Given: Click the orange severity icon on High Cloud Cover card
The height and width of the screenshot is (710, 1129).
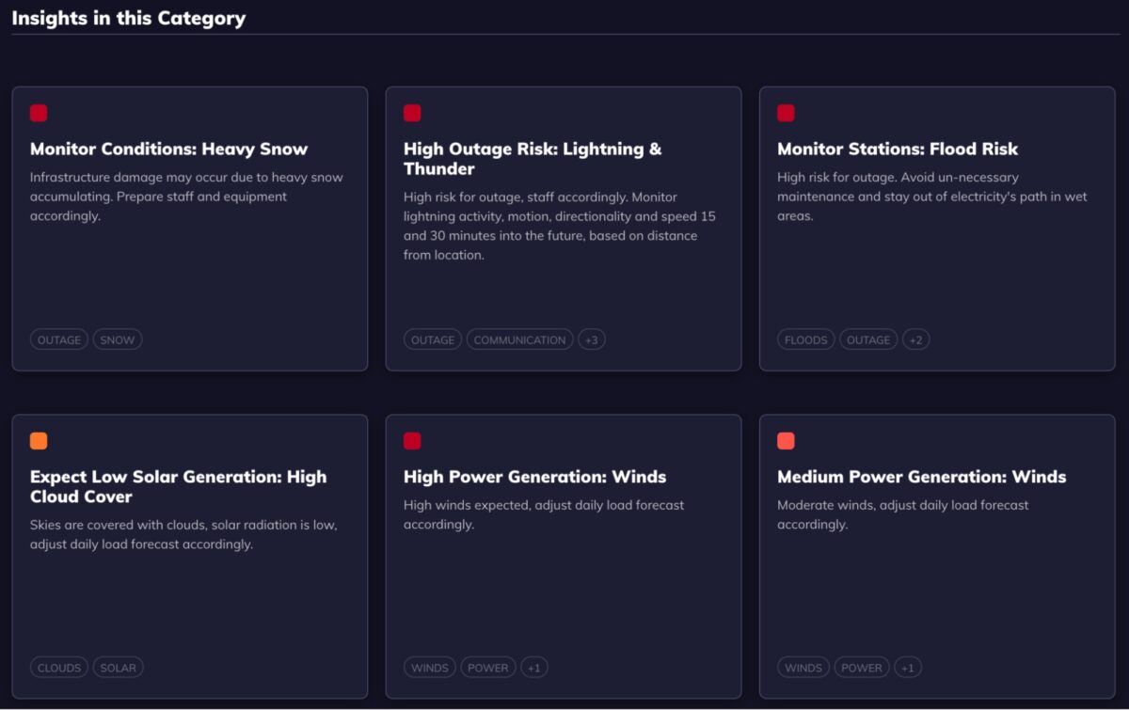Looking at the screenshot, I should click(x=39, y=440).
